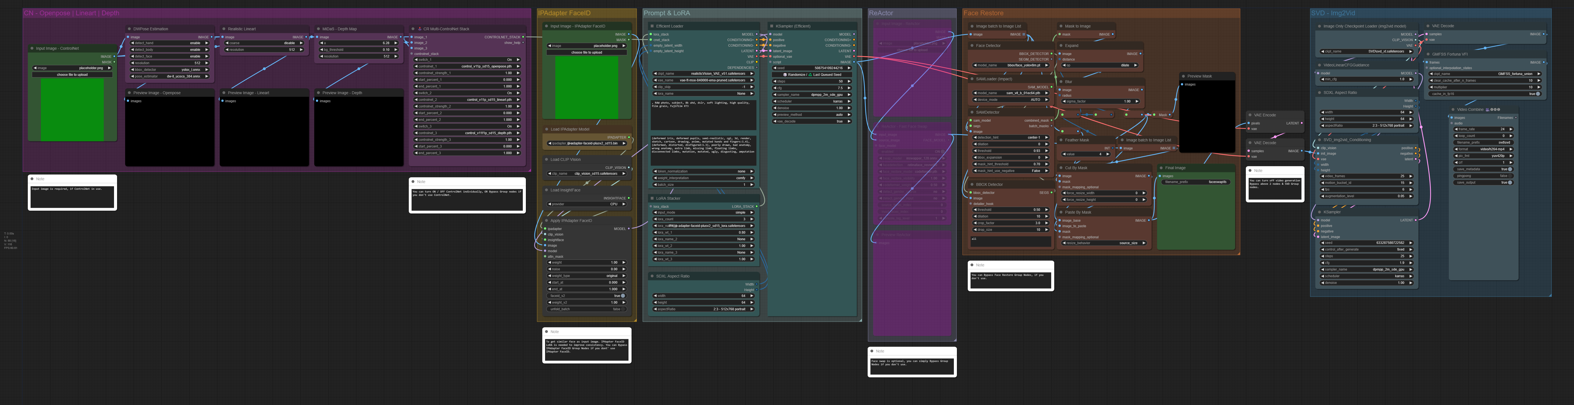The height and width of the screenshot is (405, 1574).
Task: Collapse the Face Detector node via its dot
Action: [x=972, y=46]
